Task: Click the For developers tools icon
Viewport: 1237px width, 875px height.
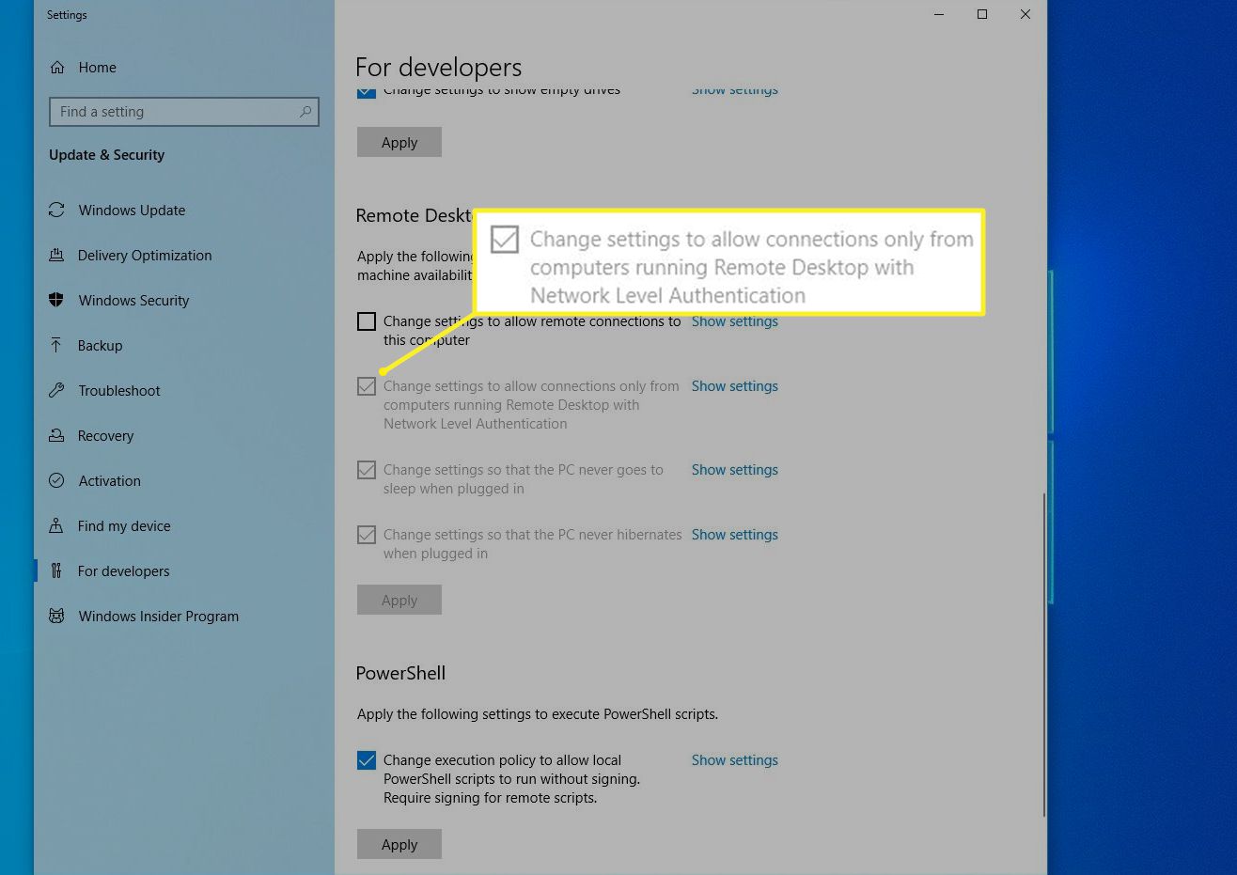Action: point(56,571)
